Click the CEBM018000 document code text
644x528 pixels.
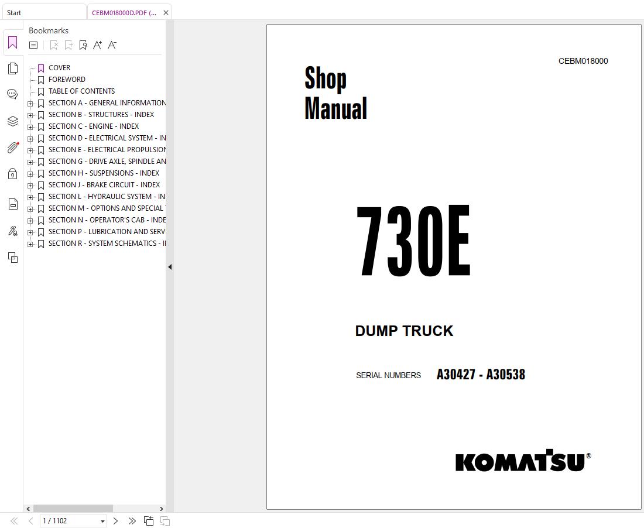click(x=583, y=61)
